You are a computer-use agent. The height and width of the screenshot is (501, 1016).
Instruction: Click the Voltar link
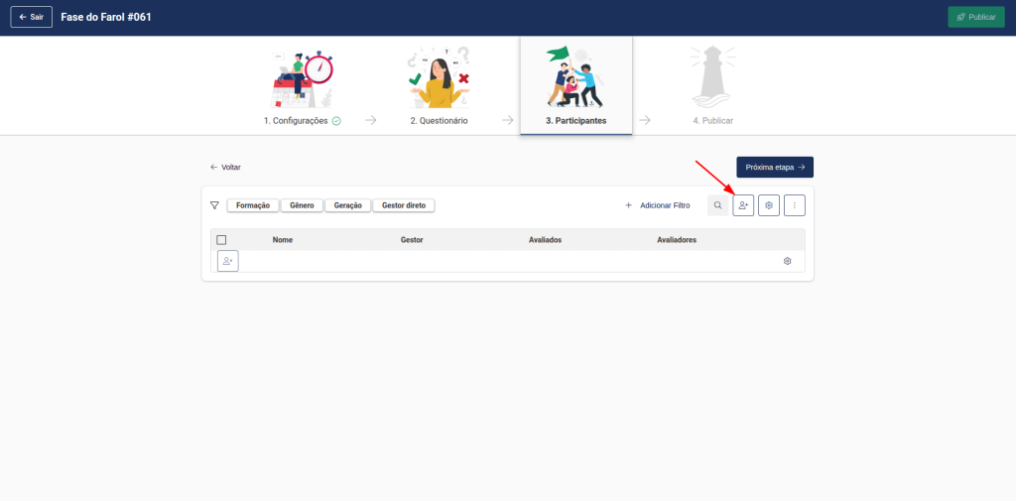click(225, 168)
